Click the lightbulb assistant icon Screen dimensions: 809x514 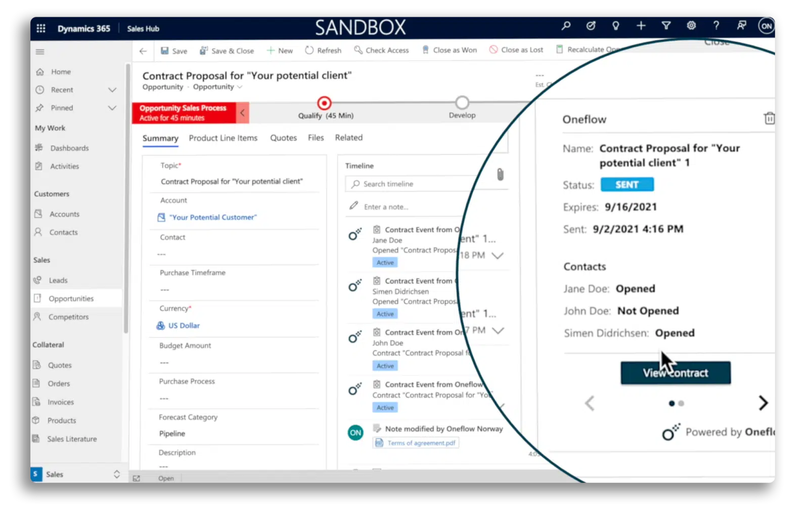[x=615, y=26]
